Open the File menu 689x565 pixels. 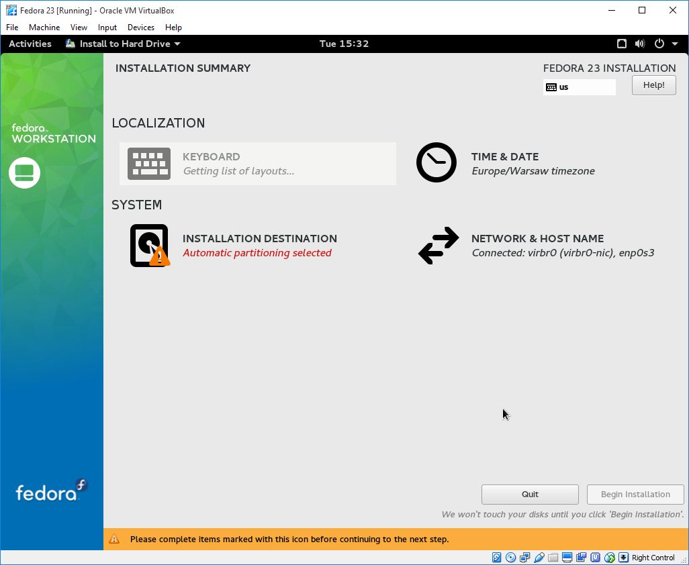(x=12, y=28)
